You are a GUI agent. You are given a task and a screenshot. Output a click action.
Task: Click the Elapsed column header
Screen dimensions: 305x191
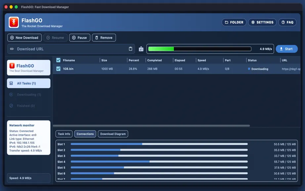click(180, 60)
